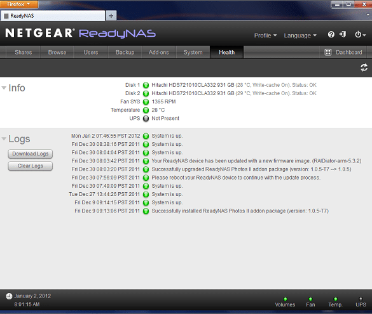The height and width of the screenshot is (314, 372).
Task: Switch to the System tab
Action: [x=193, y=52]
